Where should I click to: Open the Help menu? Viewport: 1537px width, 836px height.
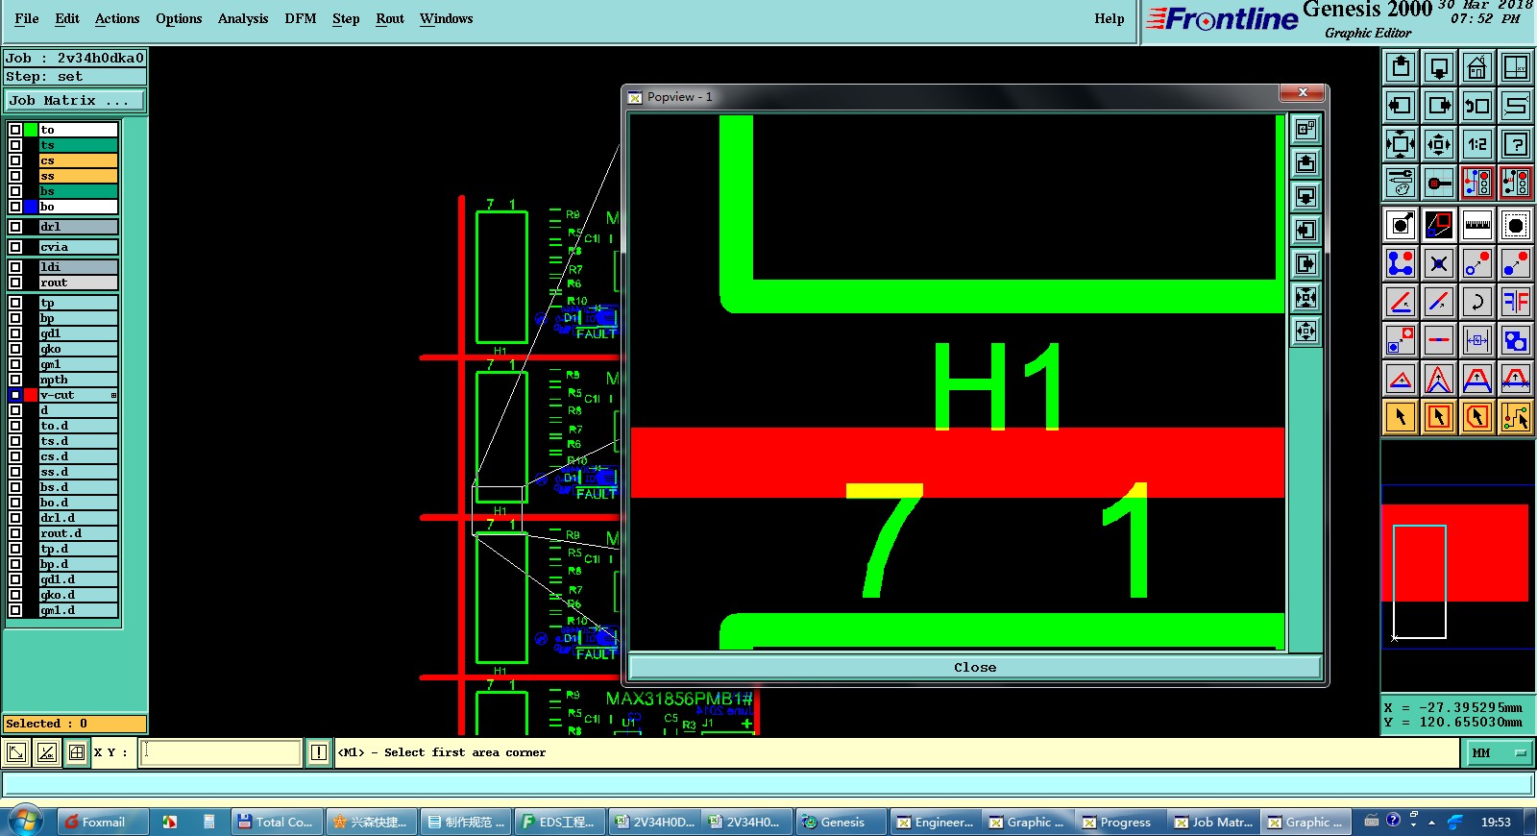(x=1110, y=18)
